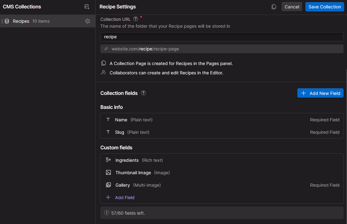This screenshot has height=224, width=347.
Task: Open the Slug plain text field
Action: pos(222,132)
